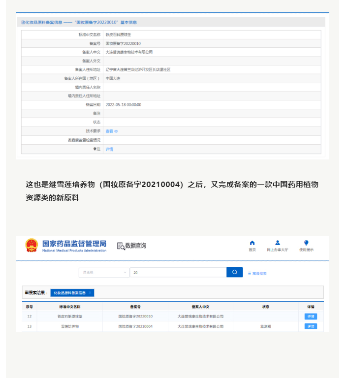Open 详情 for 雪莲培养物 row

311,326
